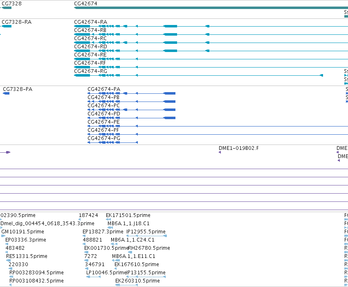Screen dimensions: 348x287
Task: Click feature 7272
Action: [90, 256]
